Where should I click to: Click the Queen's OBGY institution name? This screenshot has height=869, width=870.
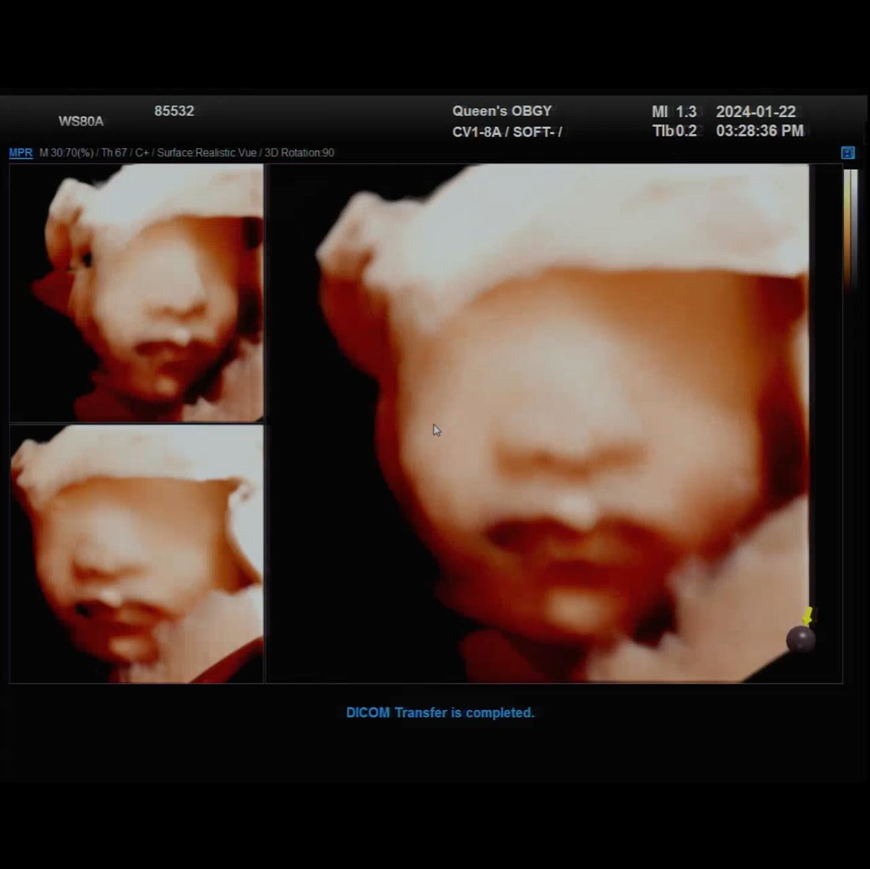(x=502, y=111)
